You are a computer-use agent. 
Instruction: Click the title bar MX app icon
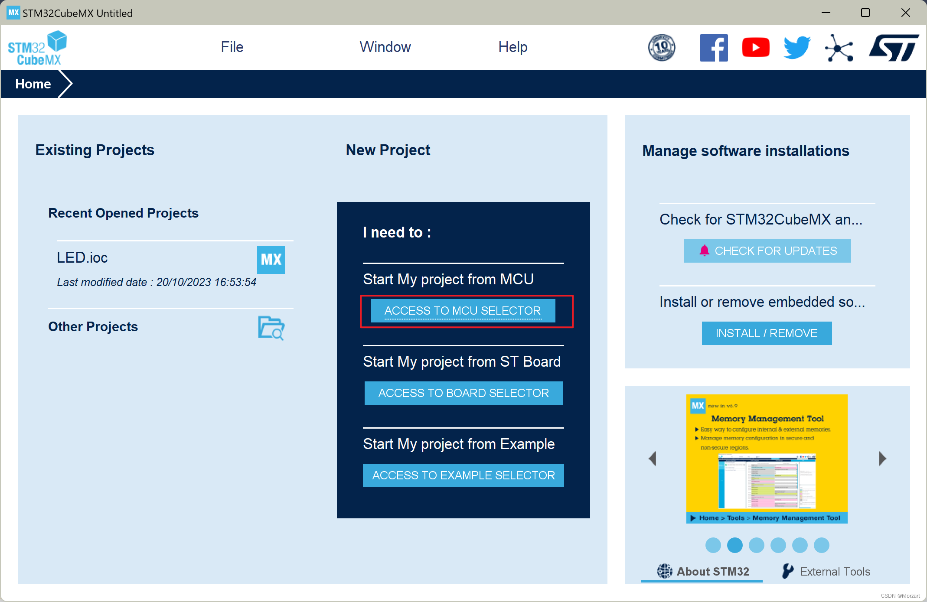click(13, 13)
